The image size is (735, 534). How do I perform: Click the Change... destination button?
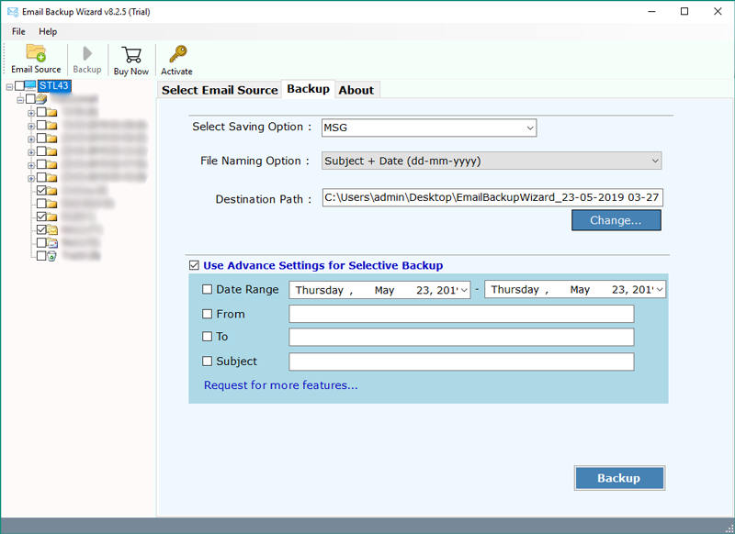[616, 220]
